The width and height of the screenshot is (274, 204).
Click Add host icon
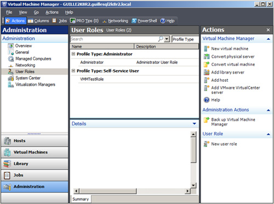click(207, 80)
